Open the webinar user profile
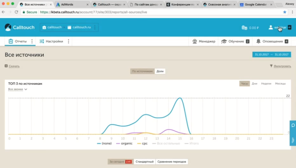Viewport: 296px width, 168px height. (277, 27)
